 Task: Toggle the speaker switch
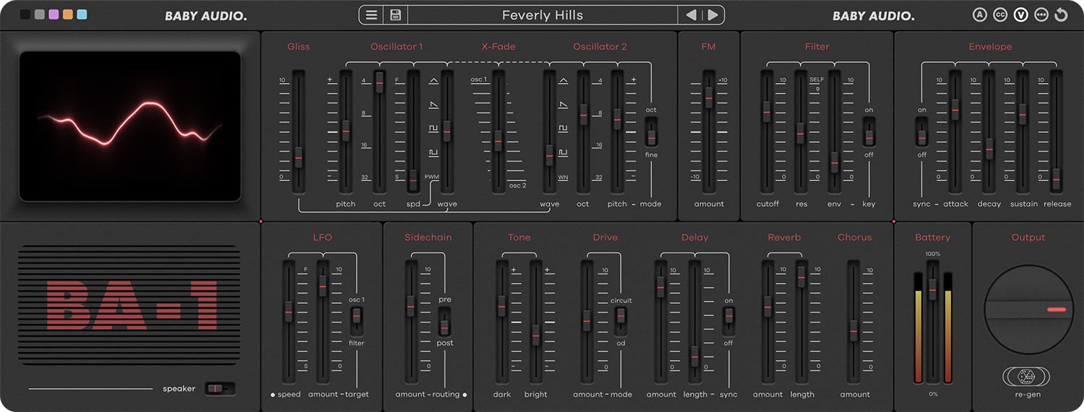click(220, 389)
